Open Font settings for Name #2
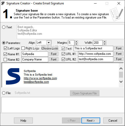 pyautogui.click(x=54, y=59)
